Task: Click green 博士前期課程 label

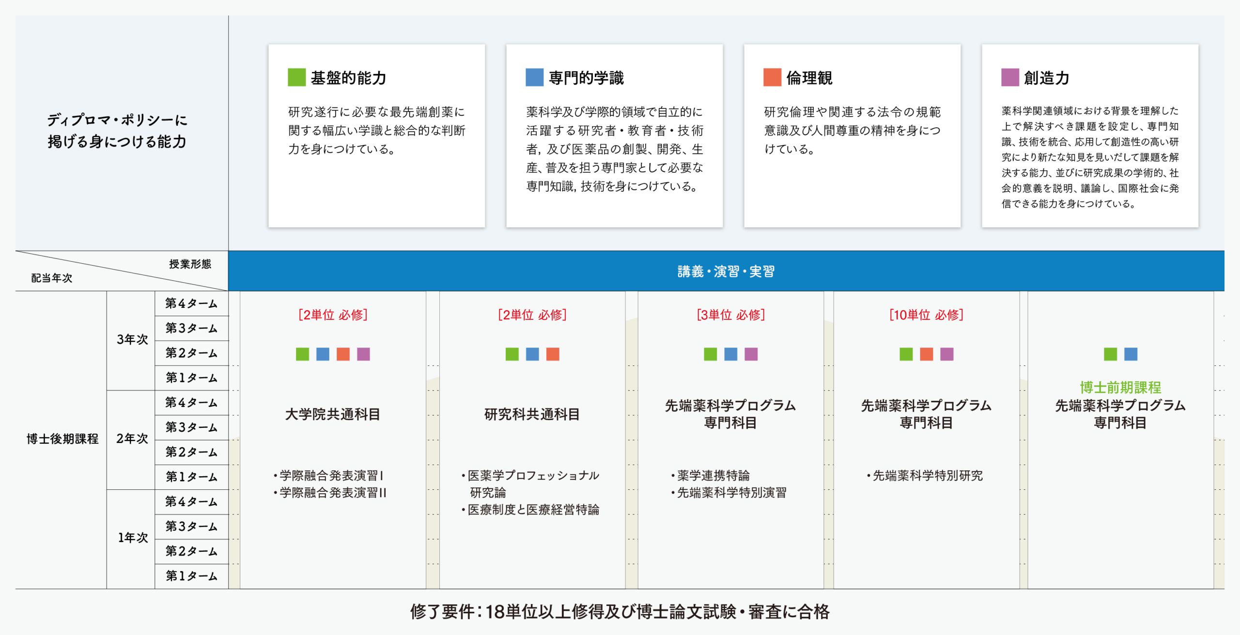Action: point(1120,387)
